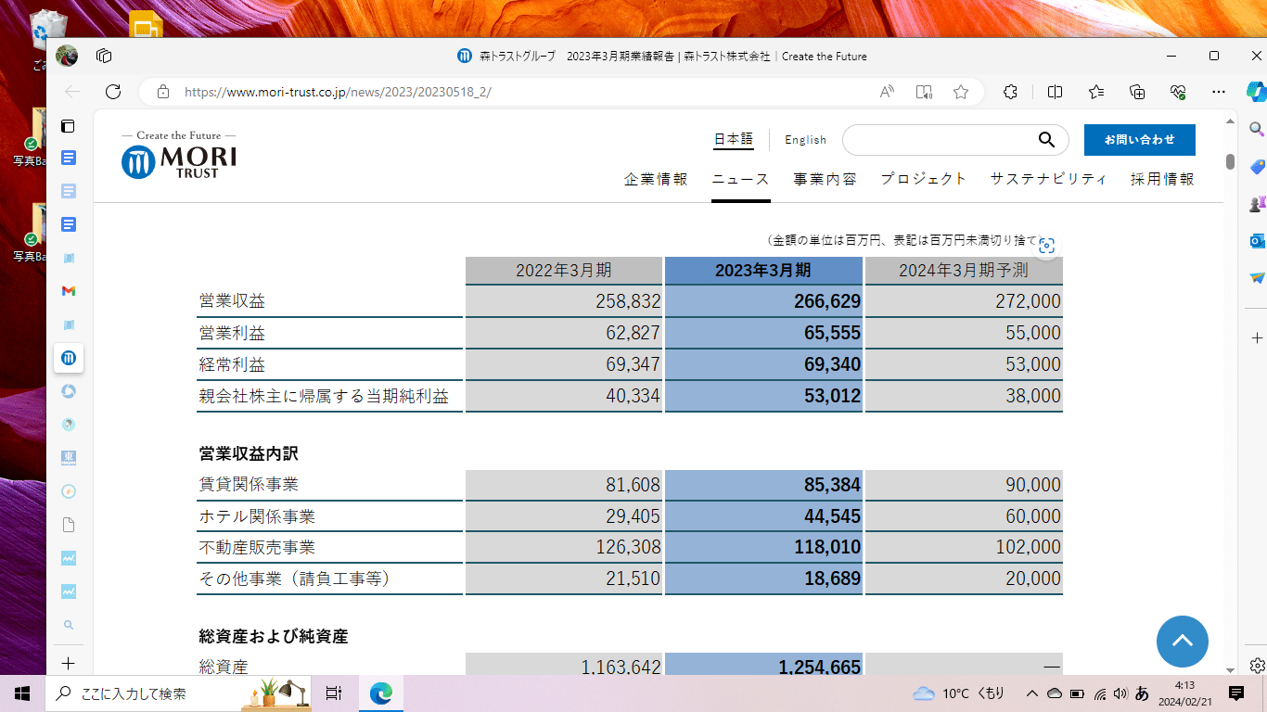The height and width of the screenshot is (712, 1267).
Task: Switch to the magnifier icon vertical tab
Action: [x=68, y=625]
